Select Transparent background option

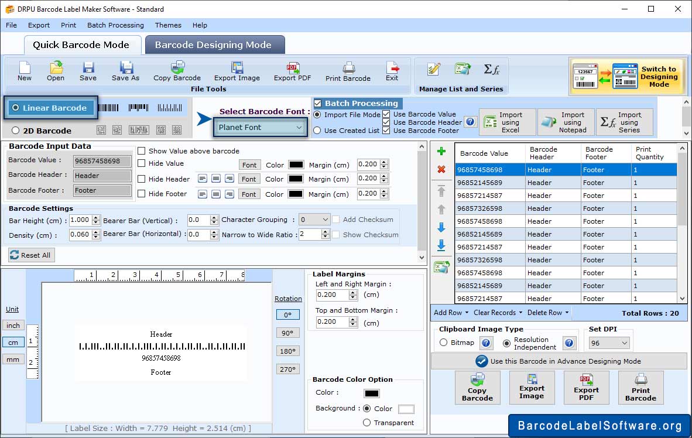tap(366, 423)
